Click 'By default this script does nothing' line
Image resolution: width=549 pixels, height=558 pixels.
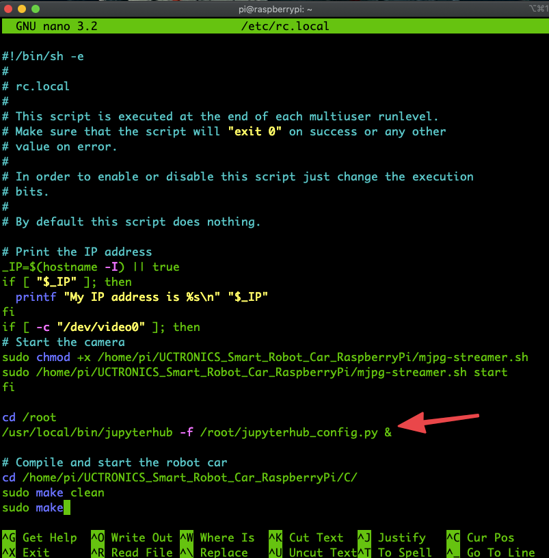(131, 222)
